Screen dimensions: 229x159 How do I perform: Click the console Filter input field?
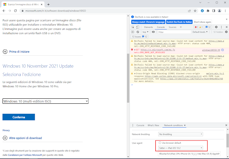(174, 32)
